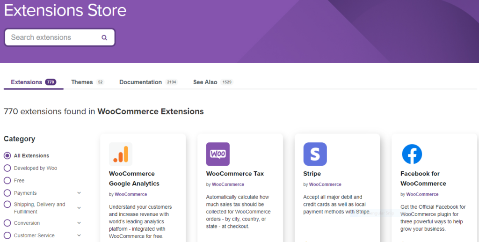This screenshot has height=242, width=479.
Task: Click the search magnifier icon
Action: tap(104, 37)
